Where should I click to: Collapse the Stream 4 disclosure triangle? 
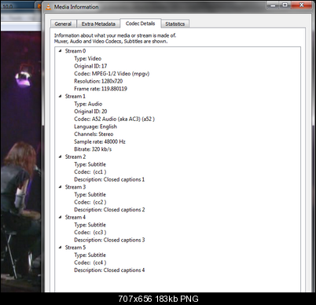click(60, 217)
